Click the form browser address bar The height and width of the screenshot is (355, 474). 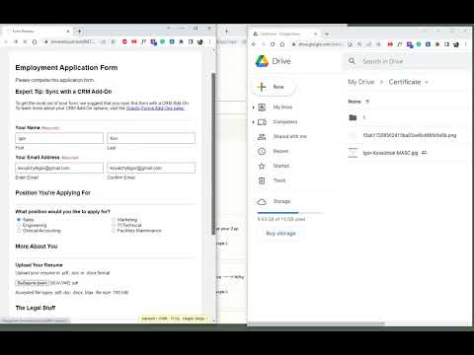pos(72,41)
